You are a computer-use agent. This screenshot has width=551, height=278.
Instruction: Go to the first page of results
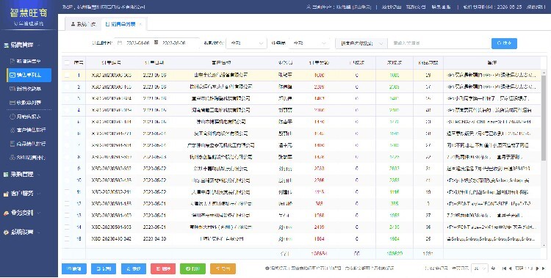tap(503, 268)
